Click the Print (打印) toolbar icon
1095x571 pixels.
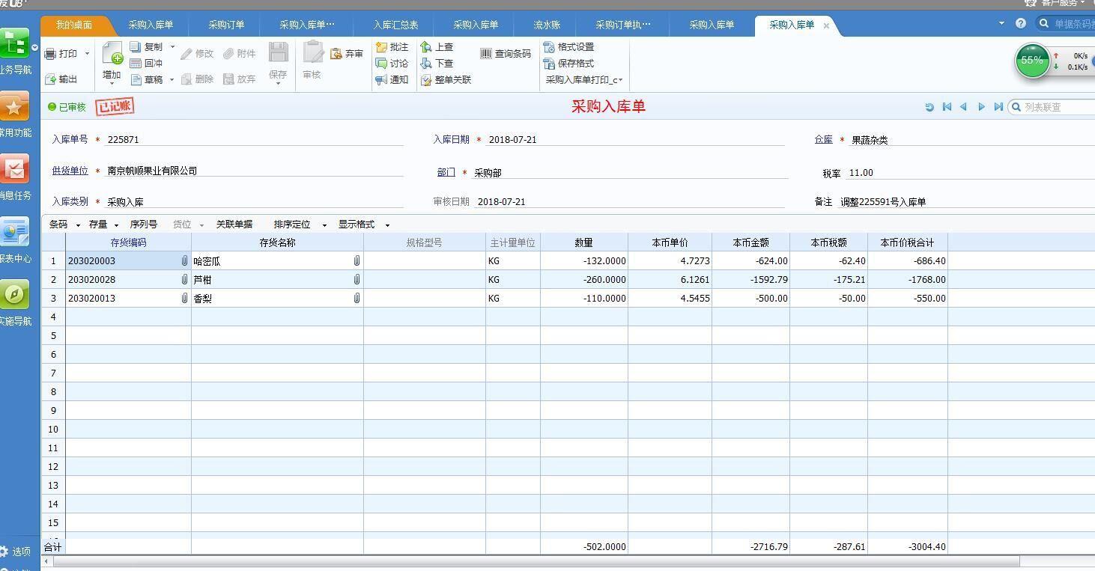click(x=50, y=54)
